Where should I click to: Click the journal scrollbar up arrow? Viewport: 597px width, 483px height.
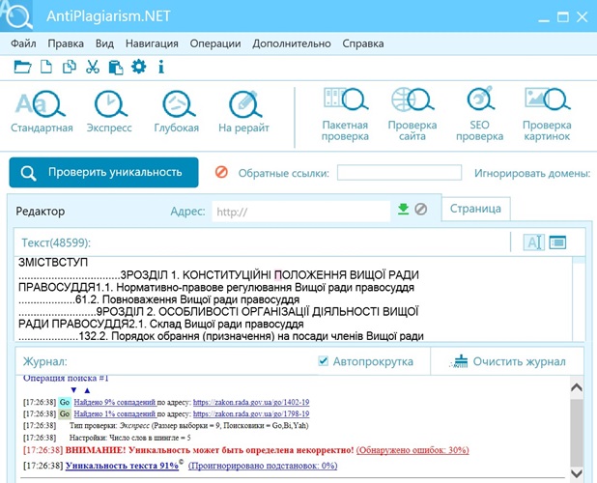click(x=577, y=387)
